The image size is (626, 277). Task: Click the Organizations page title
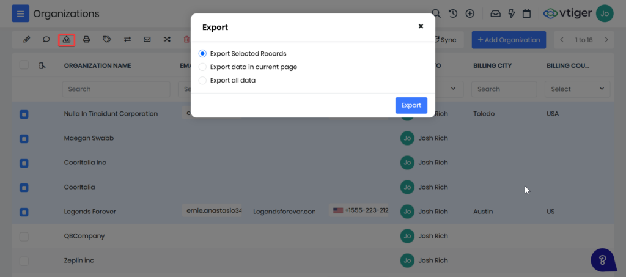66,13
